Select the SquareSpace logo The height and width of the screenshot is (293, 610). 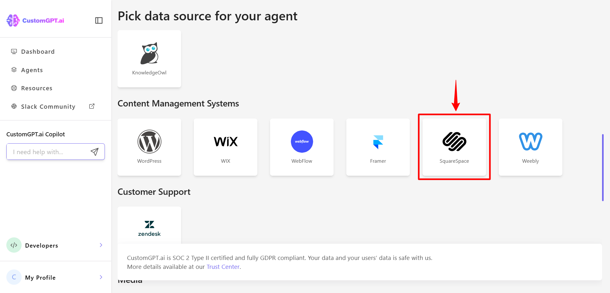coord(454,141)
